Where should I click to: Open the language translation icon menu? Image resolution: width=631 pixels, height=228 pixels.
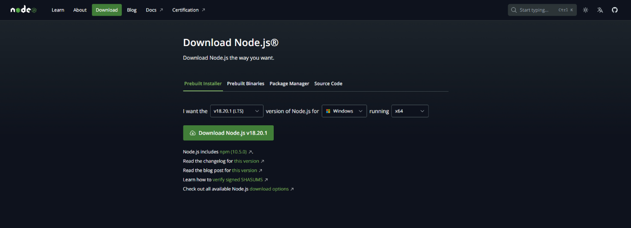coord(600,10)
